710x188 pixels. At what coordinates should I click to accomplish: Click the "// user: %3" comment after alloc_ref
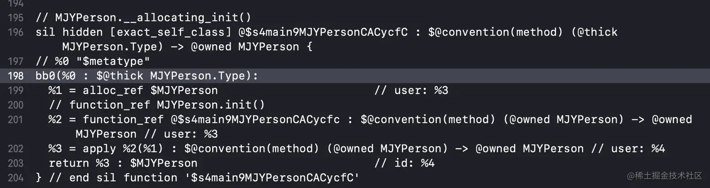411,90
